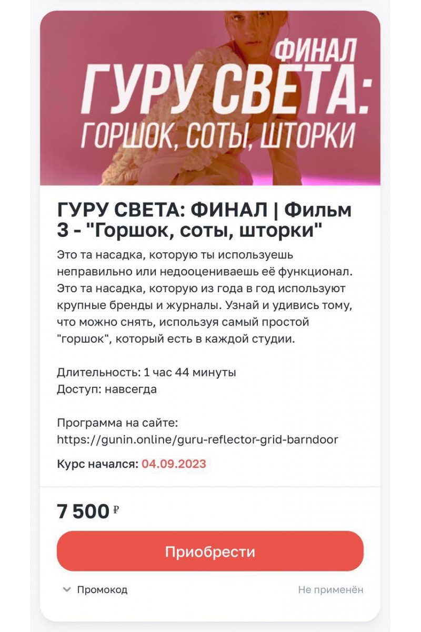Click the Длительность: 1 час 44 минуты line
Image resolution: width=421 pixels, height=632 pixels.
coord(146,372)
